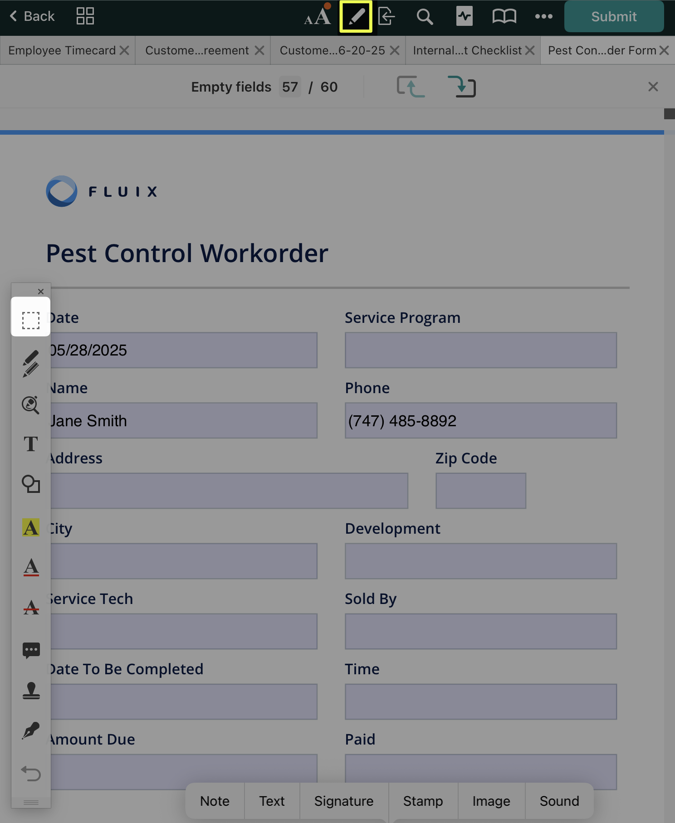Screen dimensions: 675x823
Task: Choose the text underline tool
Action: coord(31,567)
